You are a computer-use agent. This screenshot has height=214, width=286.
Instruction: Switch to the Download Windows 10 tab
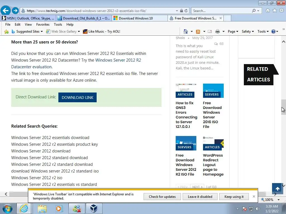[x=140, y=18]
